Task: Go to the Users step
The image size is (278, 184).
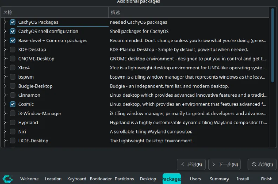Action: (196, 179)
